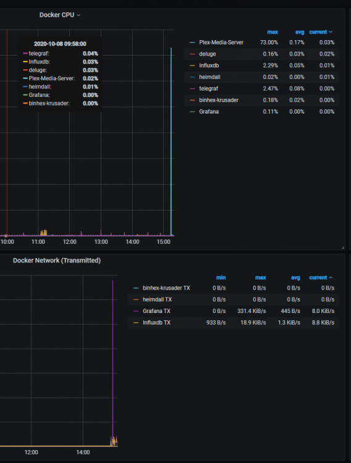Sort network legend by current column

pyautogui.click(x=321, y=278)
